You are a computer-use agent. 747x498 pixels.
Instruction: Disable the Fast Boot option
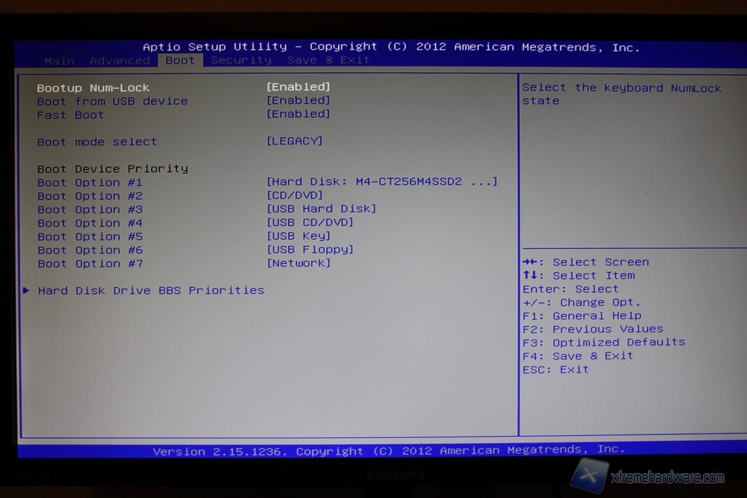click(x=298, y=115)
